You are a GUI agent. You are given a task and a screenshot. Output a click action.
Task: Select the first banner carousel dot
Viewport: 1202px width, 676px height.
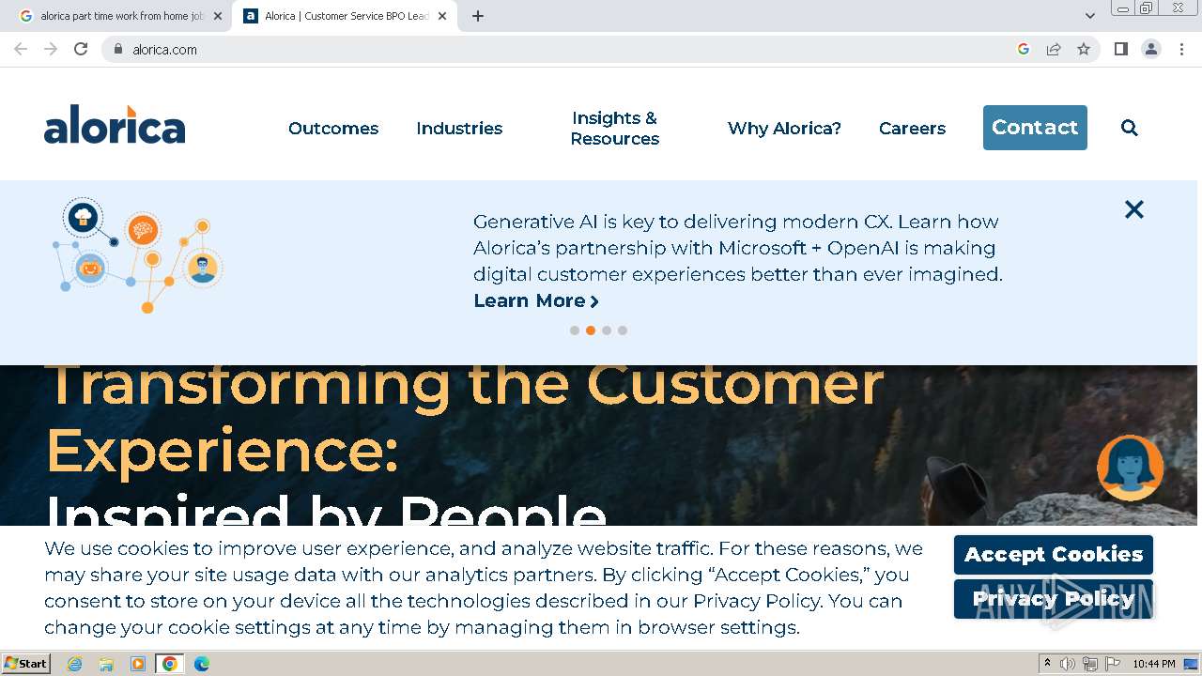575,330
